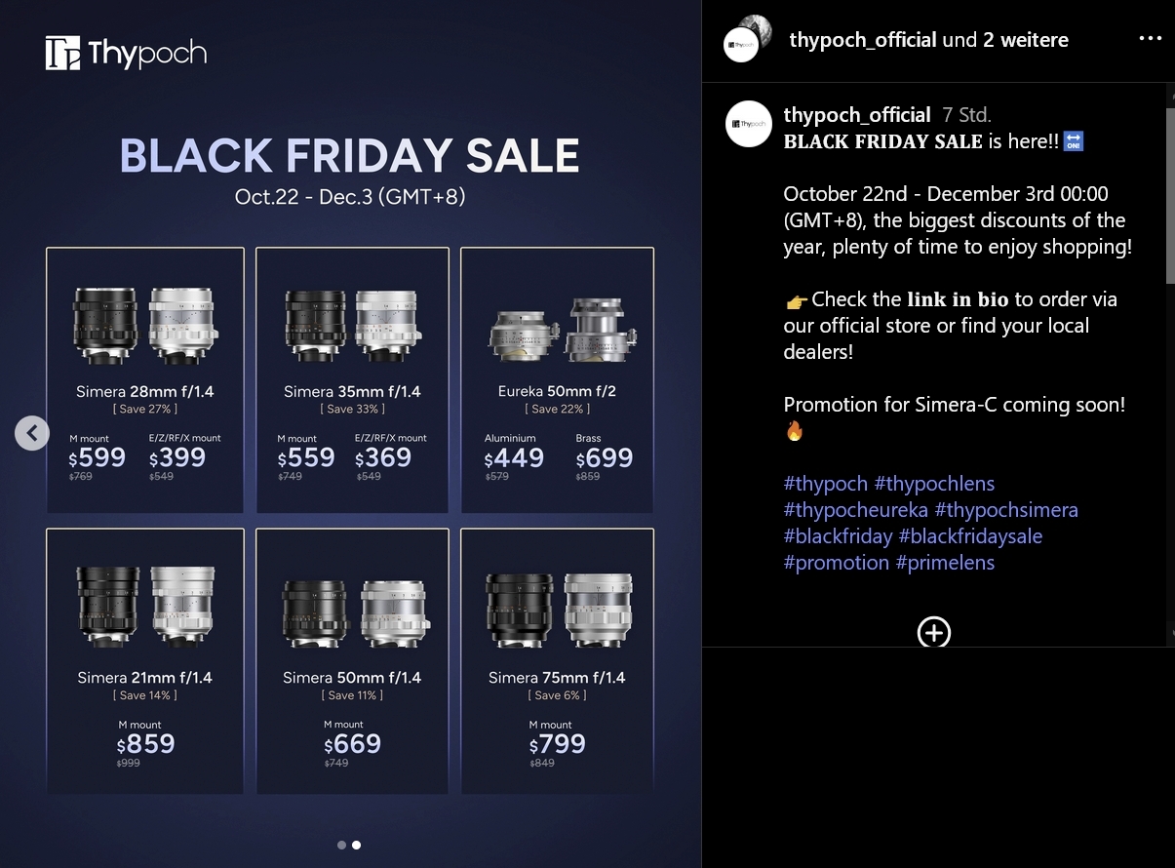1175x868 pixels.
Task: Open thypoch_official username in caption
Action: coord(856,115)
